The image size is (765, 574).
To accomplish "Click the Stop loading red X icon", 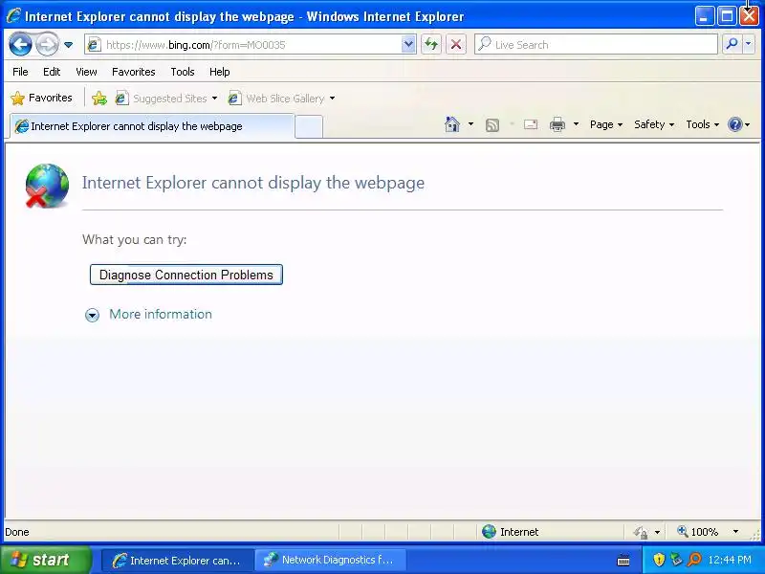I will point(456,45).
